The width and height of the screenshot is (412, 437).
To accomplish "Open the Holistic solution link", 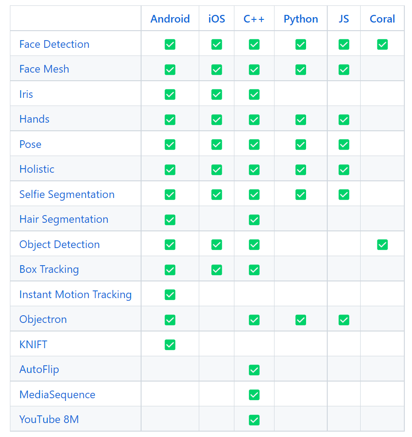I will click(37, 169).
